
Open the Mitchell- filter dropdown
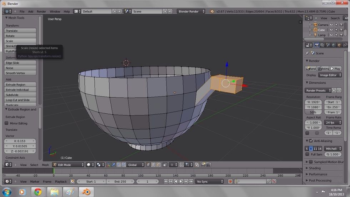click(x=333, y=148)
